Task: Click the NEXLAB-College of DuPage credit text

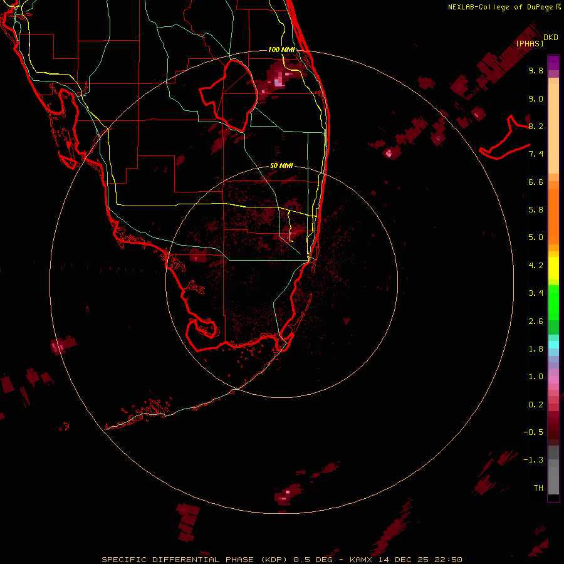Action: click(504, 7)
